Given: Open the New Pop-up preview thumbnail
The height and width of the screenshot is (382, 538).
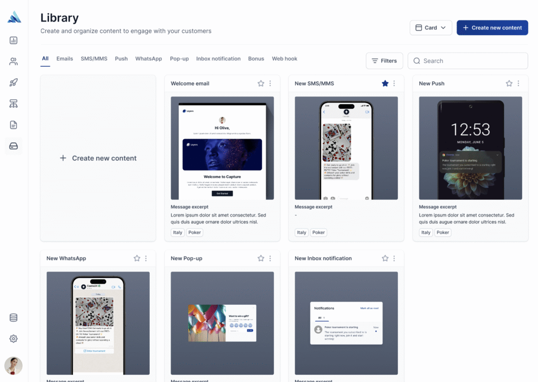Looking at the screenshot, I should pyautogui.click(x=222, y=323).
